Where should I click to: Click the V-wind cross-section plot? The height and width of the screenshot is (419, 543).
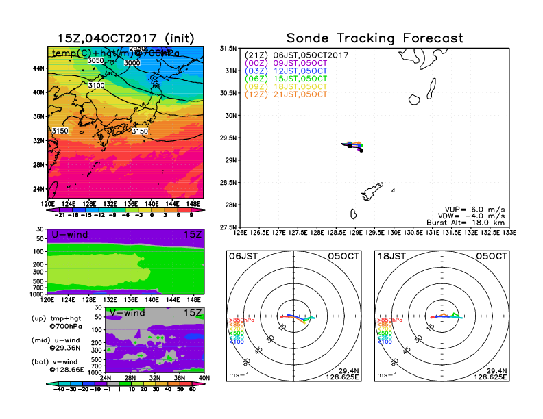click(154, 340)
